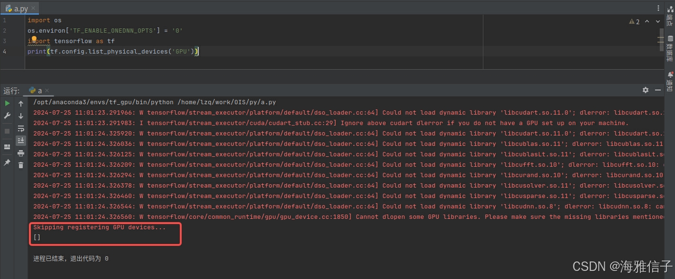Click the stop process square icon
Screen dimensions: 675x279
7,131
